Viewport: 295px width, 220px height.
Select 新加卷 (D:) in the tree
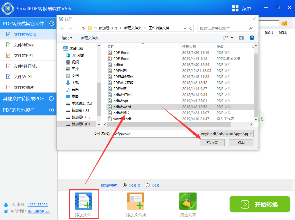point(77,110)
